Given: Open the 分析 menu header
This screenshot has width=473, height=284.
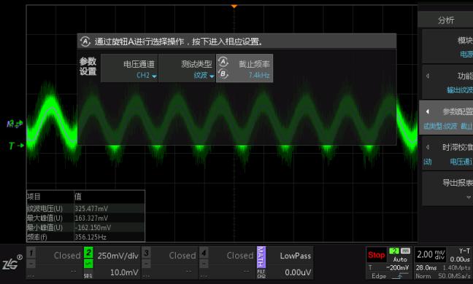Looking at the screenshot, I should [445, 20].
